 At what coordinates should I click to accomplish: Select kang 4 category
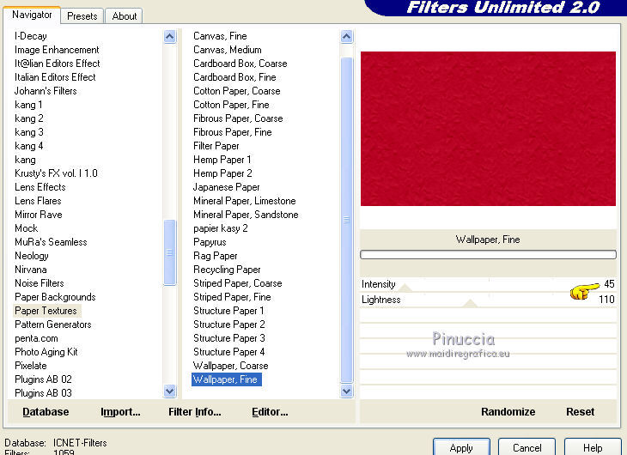pos(29,146)
